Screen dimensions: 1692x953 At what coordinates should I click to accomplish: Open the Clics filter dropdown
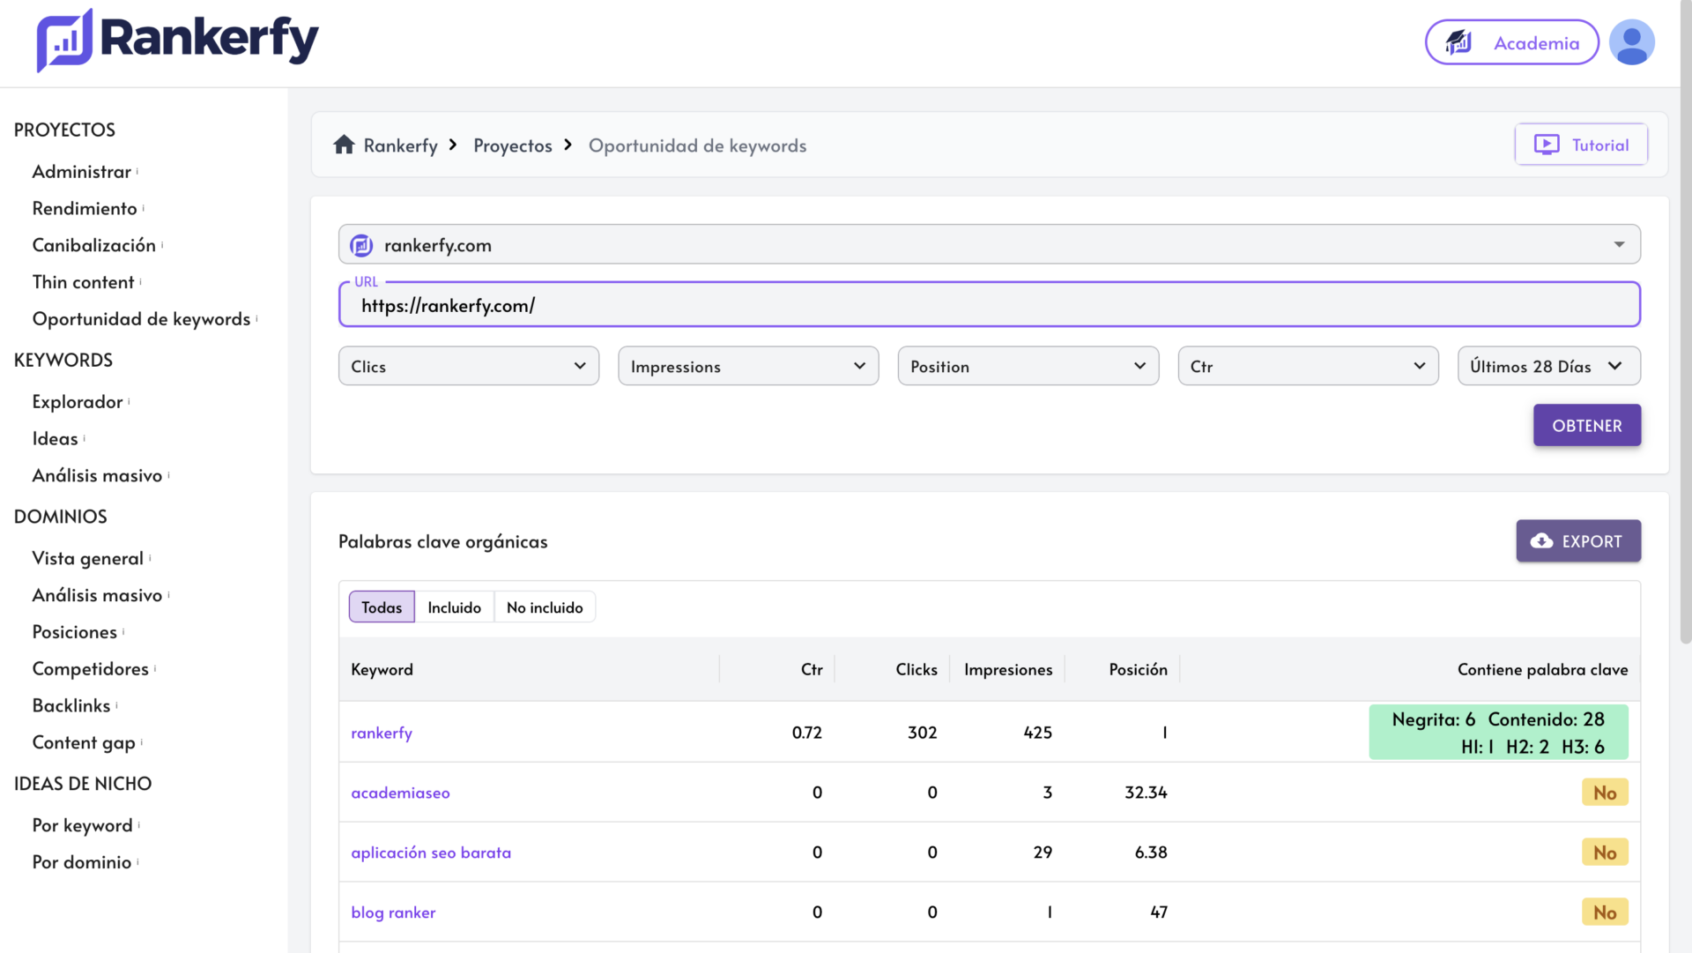point(469,366)
